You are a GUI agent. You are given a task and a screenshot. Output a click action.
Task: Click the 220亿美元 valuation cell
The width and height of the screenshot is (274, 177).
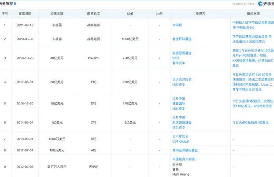(x=130, y=82)
